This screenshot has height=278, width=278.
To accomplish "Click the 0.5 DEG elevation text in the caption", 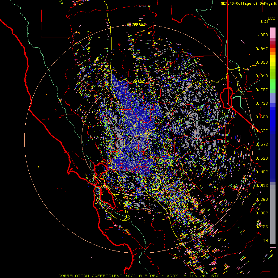I will coord(149,276).
